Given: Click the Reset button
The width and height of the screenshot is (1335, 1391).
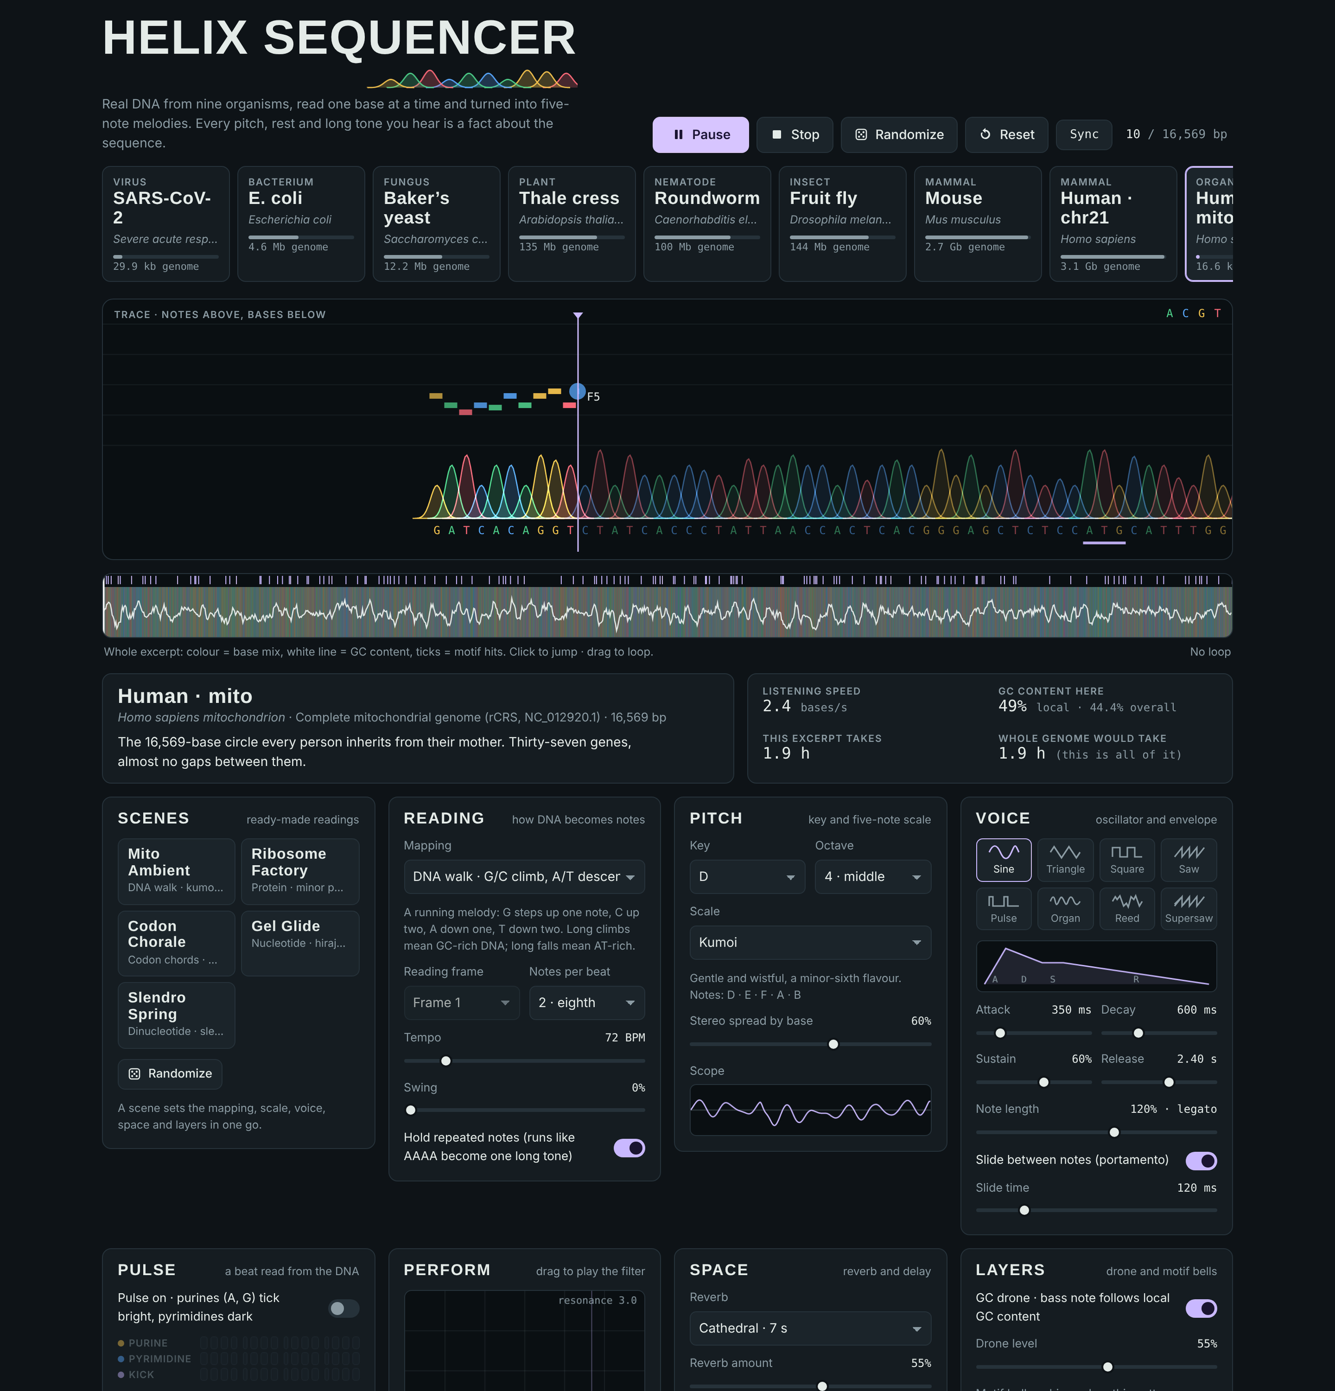Looking at the screenshot, I should click(x=1006, y=135).
